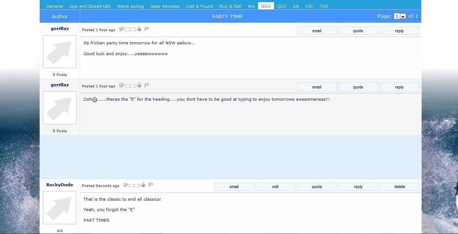The height and width of the screenshot is (234, 458).
Task: Flag gorillaz's second post as inappropriate
Action: pyautogui.click(x=146, y=86)
